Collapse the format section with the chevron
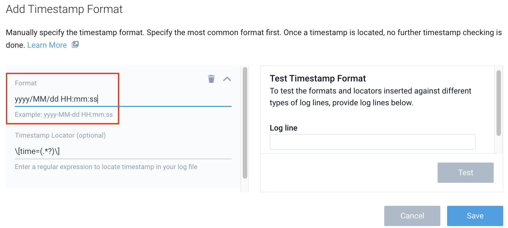This screenshot has width=508, height=228. click(227, 79)
